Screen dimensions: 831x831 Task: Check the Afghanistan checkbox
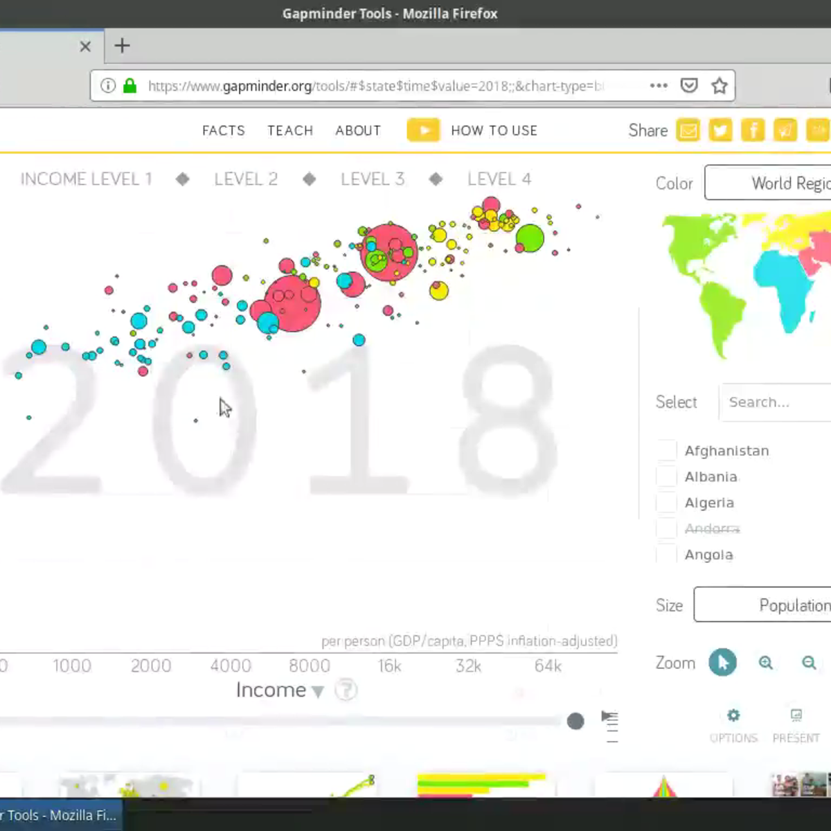(x=665, y=449)
